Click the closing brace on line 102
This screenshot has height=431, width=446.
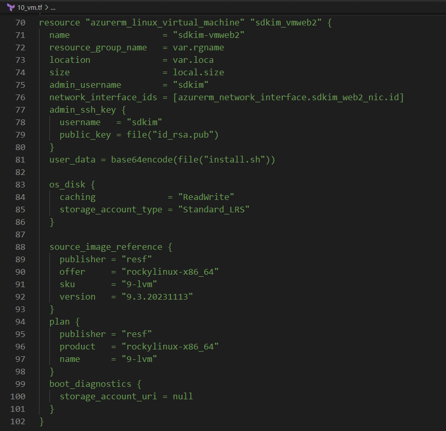point(42,422)
